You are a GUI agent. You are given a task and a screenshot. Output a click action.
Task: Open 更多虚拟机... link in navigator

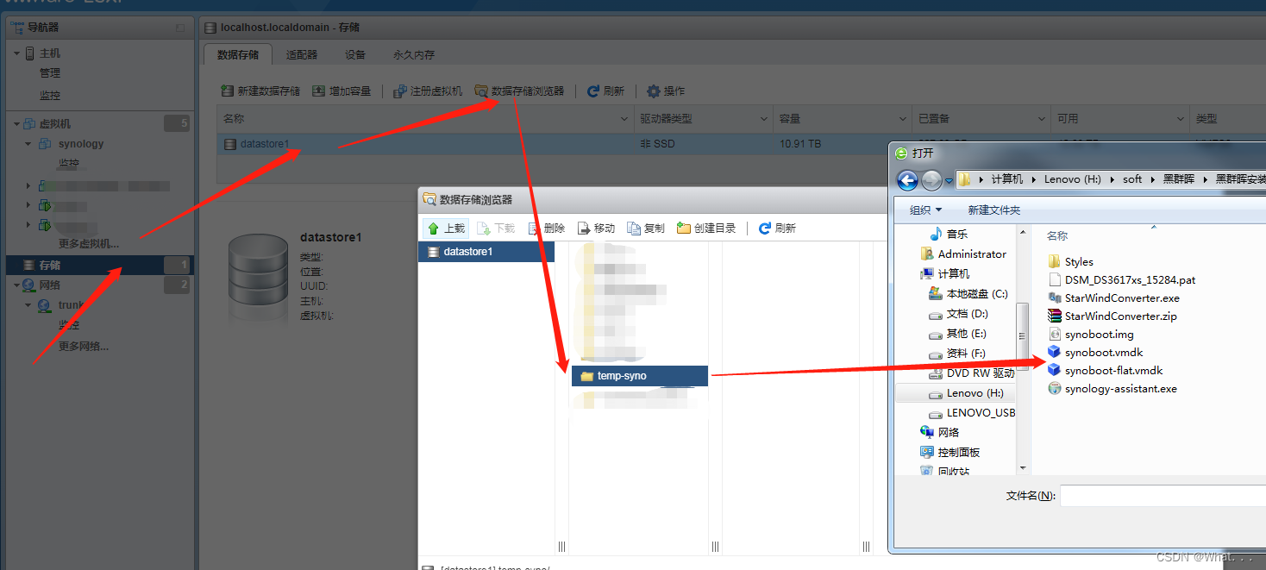coord(89,244)
